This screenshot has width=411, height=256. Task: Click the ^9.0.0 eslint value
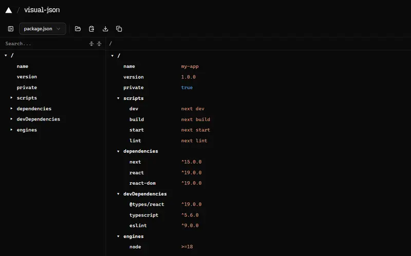tap(190, 225)
